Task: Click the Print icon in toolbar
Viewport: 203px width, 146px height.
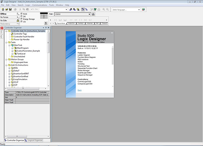Action: (x=15, y=9)
